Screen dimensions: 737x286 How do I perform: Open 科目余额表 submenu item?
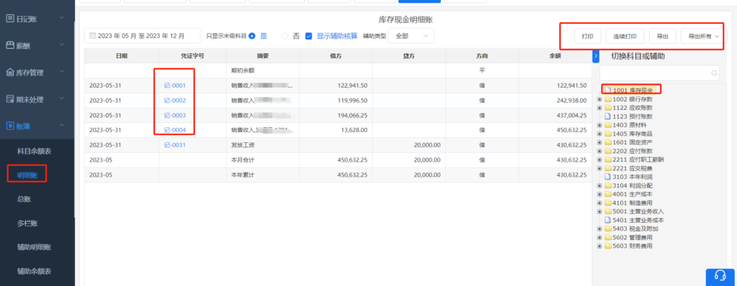tap(35, 151)
